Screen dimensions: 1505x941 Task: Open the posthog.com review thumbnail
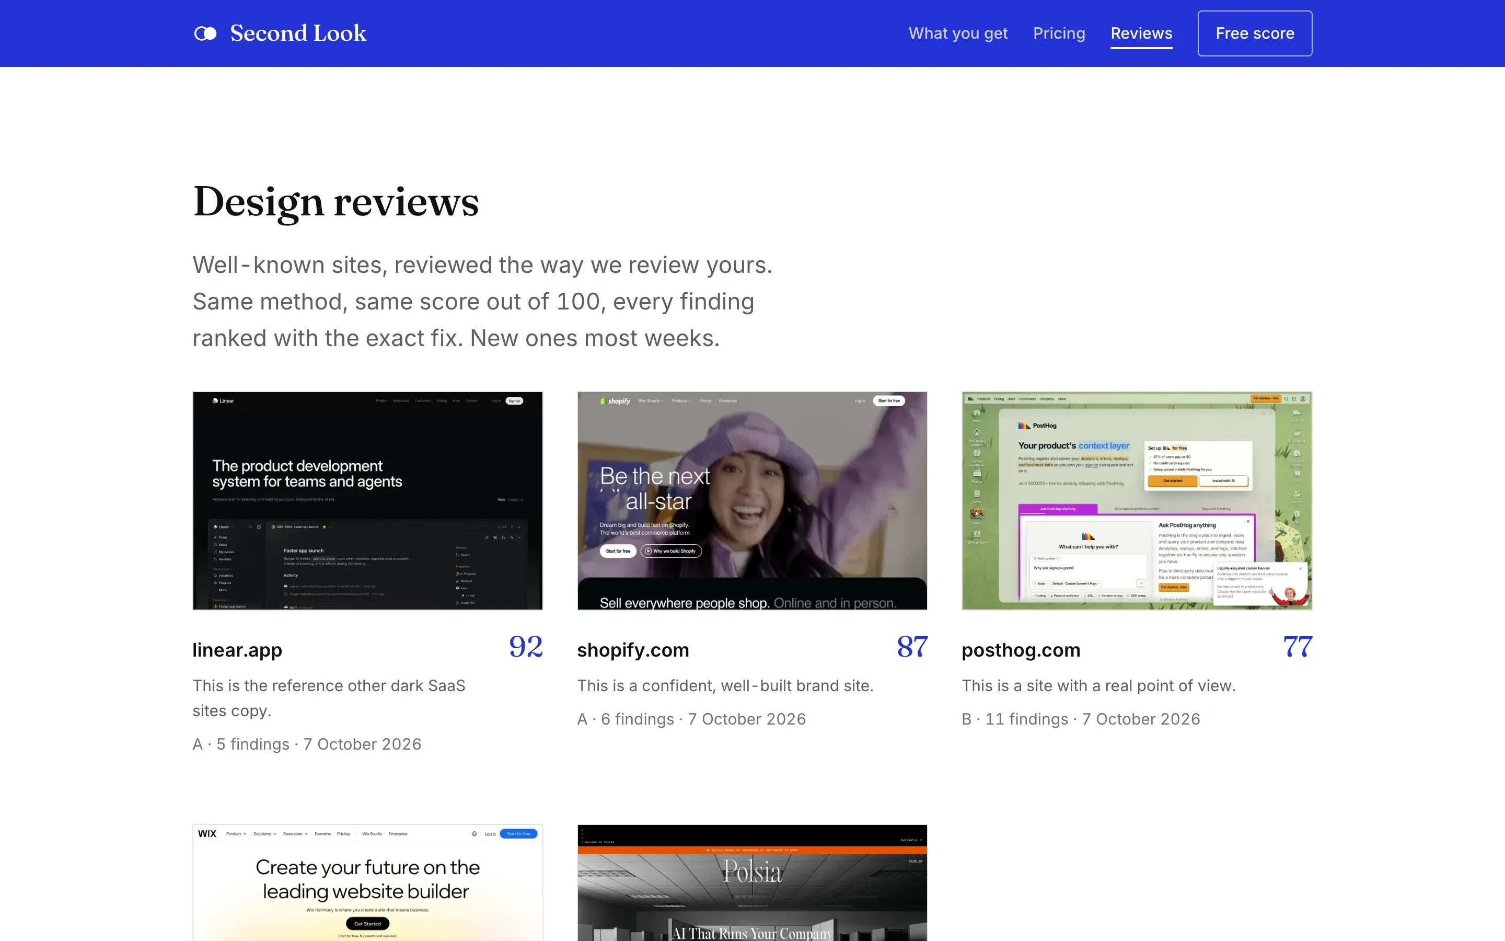click(1137, 500)
